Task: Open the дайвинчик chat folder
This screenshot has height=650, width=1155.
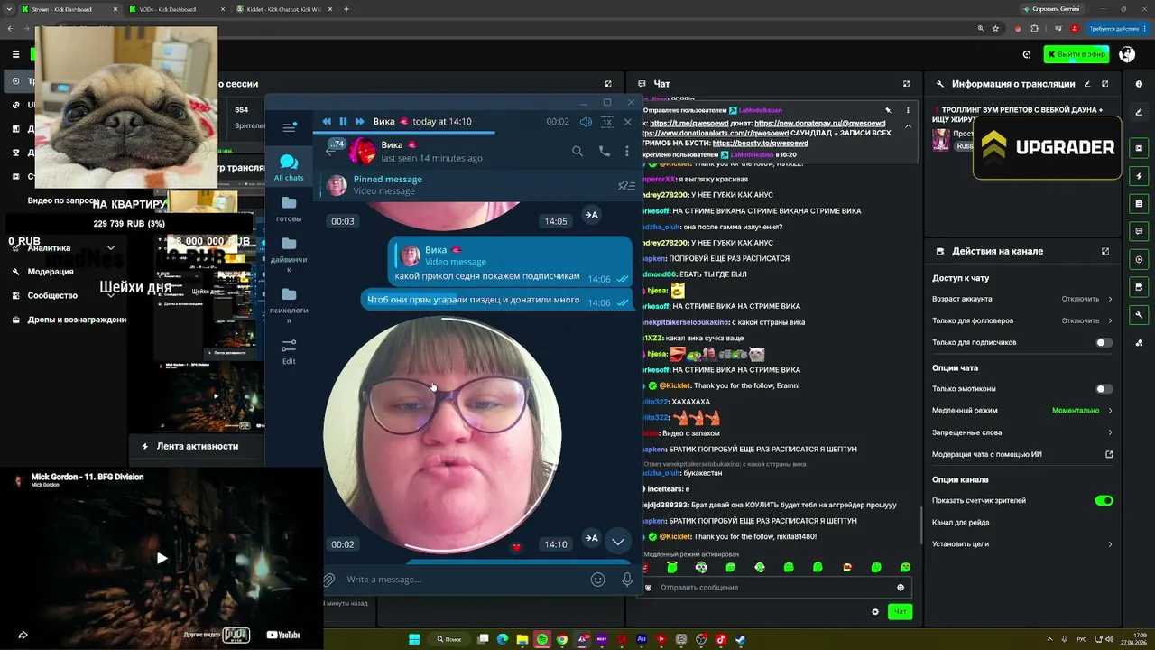Action: (x=289, y=255)
